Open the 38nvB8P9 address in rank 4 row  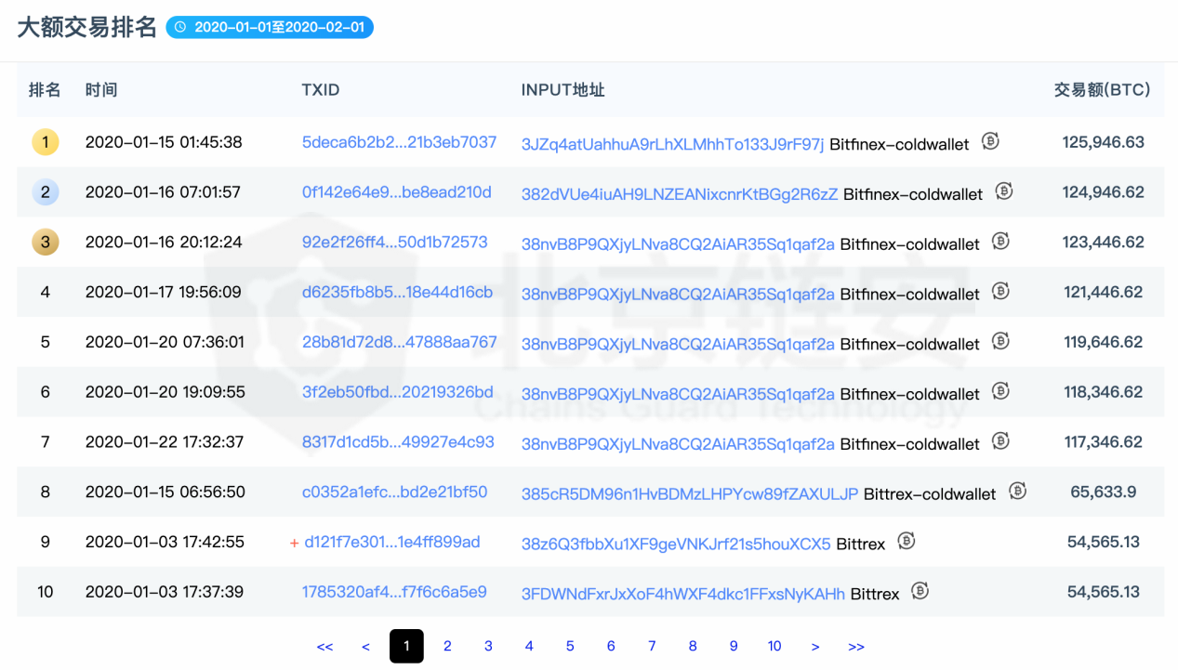[678, 294]
